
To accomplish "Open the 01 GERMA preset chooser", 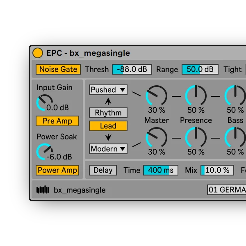I will 227,190.
